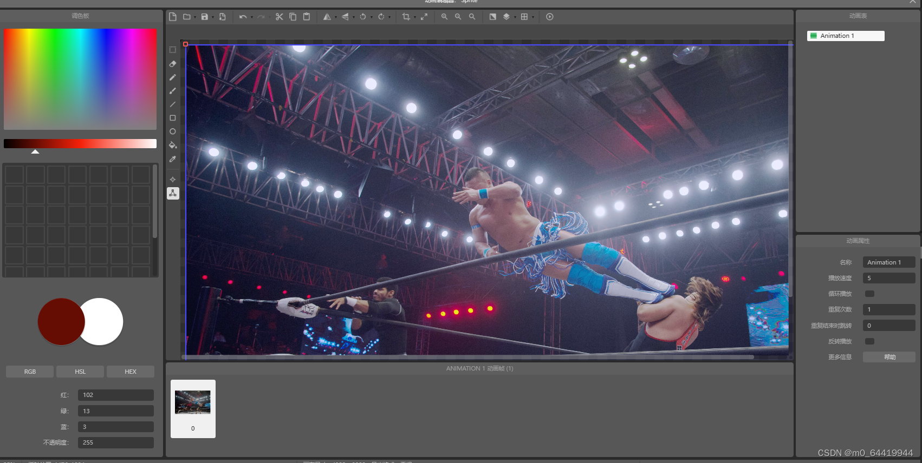Click the 蓝 blue value field
This screenshot has height=463, width=922.
[x=116, y=427]
